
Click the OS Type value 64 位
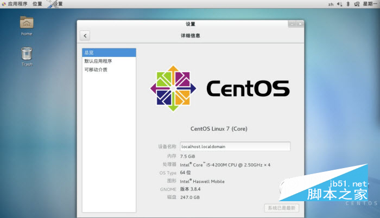[x=186, y=172]
